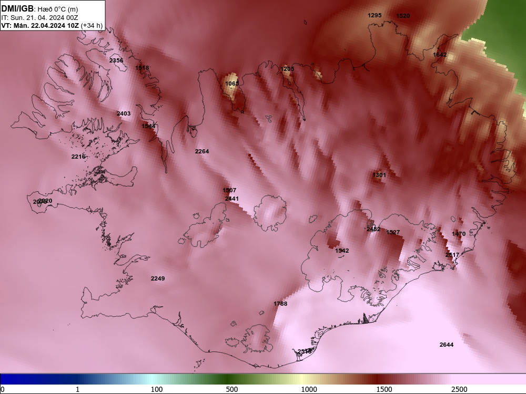This screenshot has height=394, width=526.
Task: Choose the 2403 map label
Action: coord(124,113)
